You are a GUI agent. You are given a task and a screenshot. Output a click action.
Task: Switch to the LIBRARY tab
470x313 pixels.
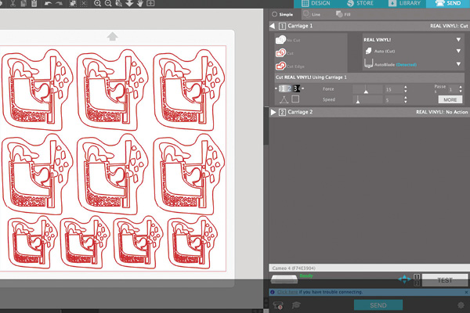pyautogui.click(x=404, y=4)
